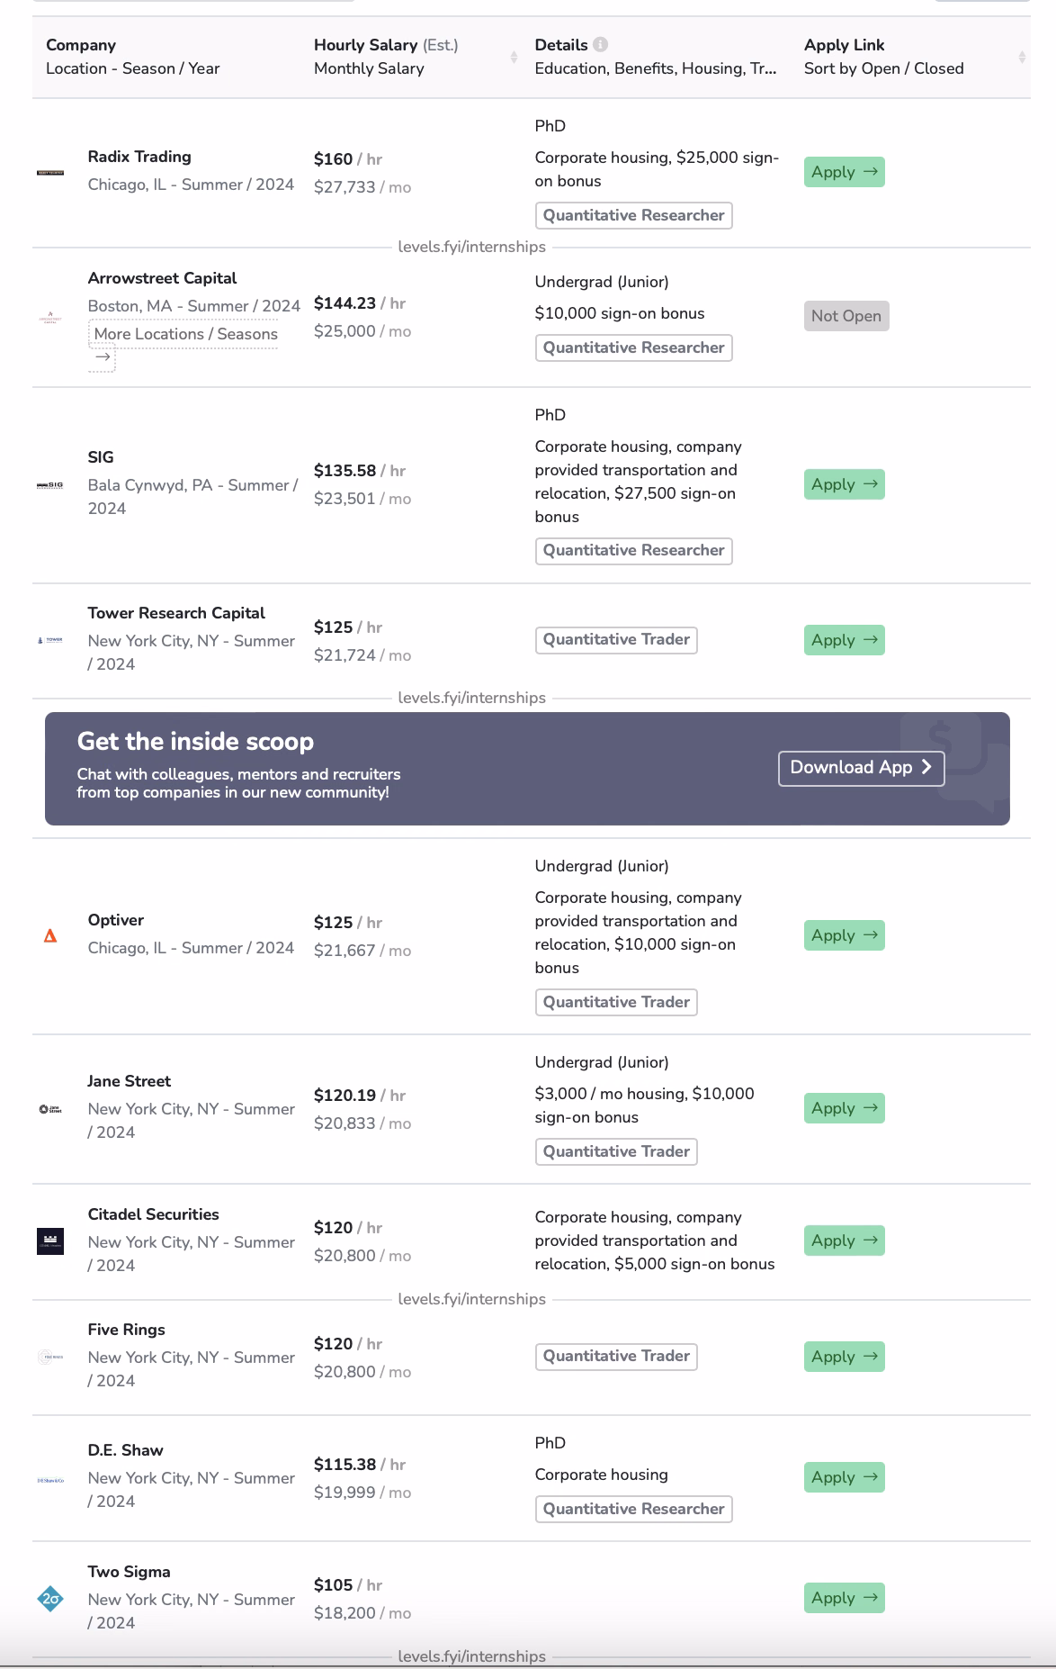The height and width of the screenshot is (1669, 1056).
Task: Click the Radix Trading company logo
Action: (50, 172)
